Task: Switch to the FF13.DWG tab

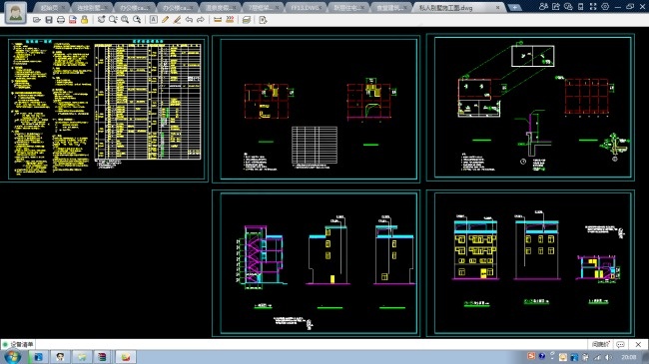Action: pyautogui.click(x=306, y=8)
